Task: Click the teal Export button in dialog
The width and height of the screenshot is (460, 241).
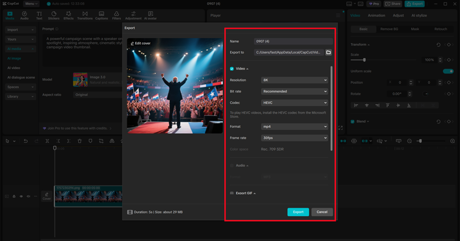Action: click(298, 212)
